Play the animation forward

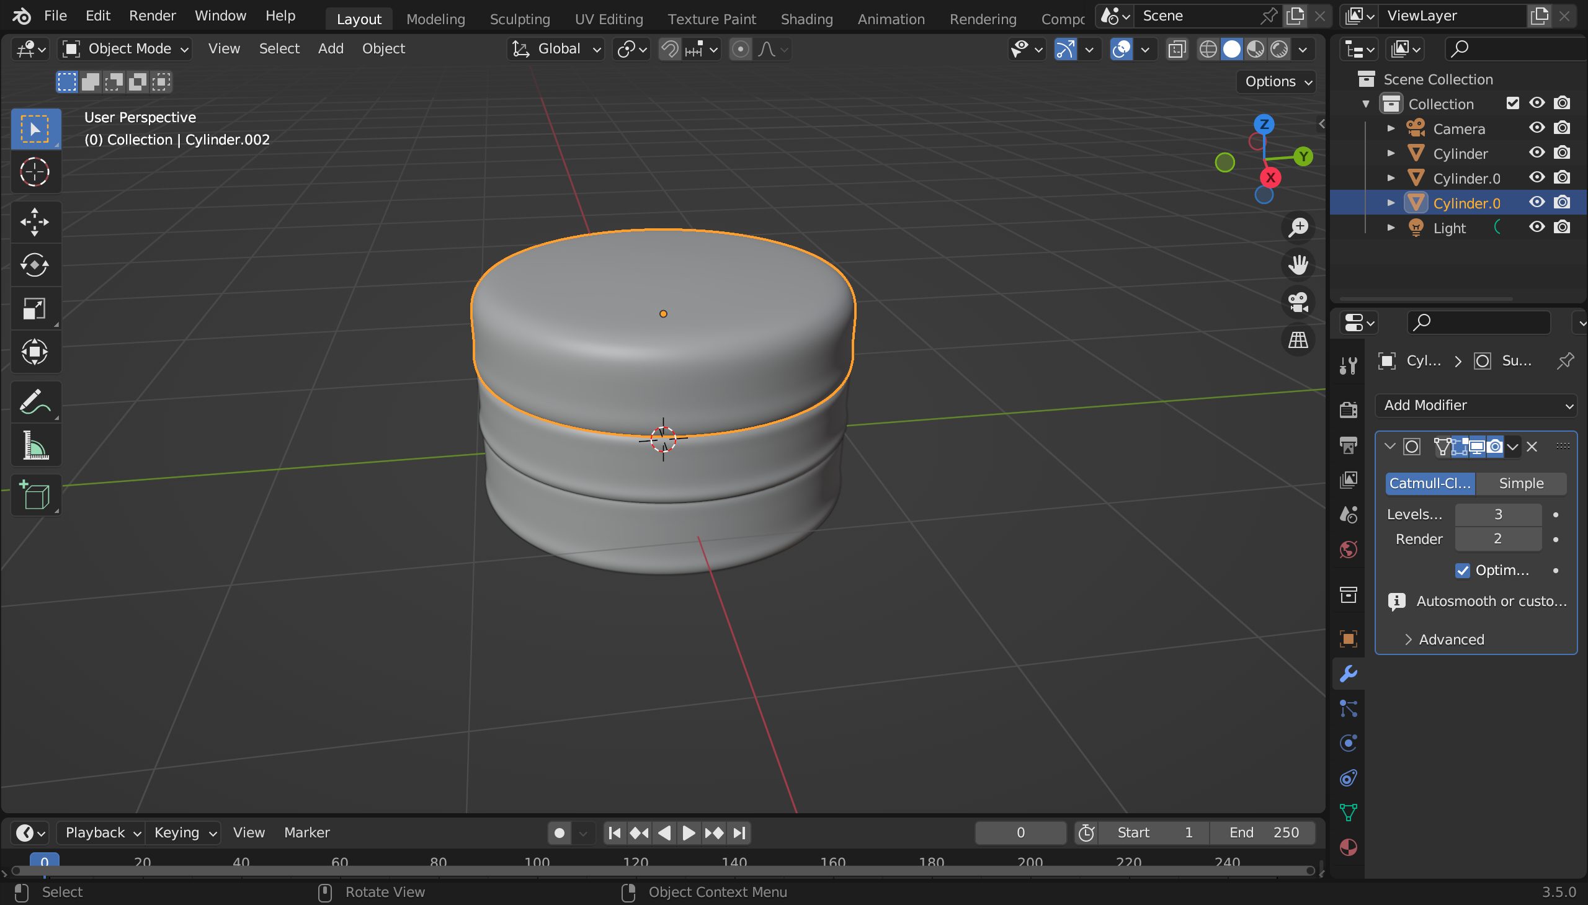[x=689, y=833]
